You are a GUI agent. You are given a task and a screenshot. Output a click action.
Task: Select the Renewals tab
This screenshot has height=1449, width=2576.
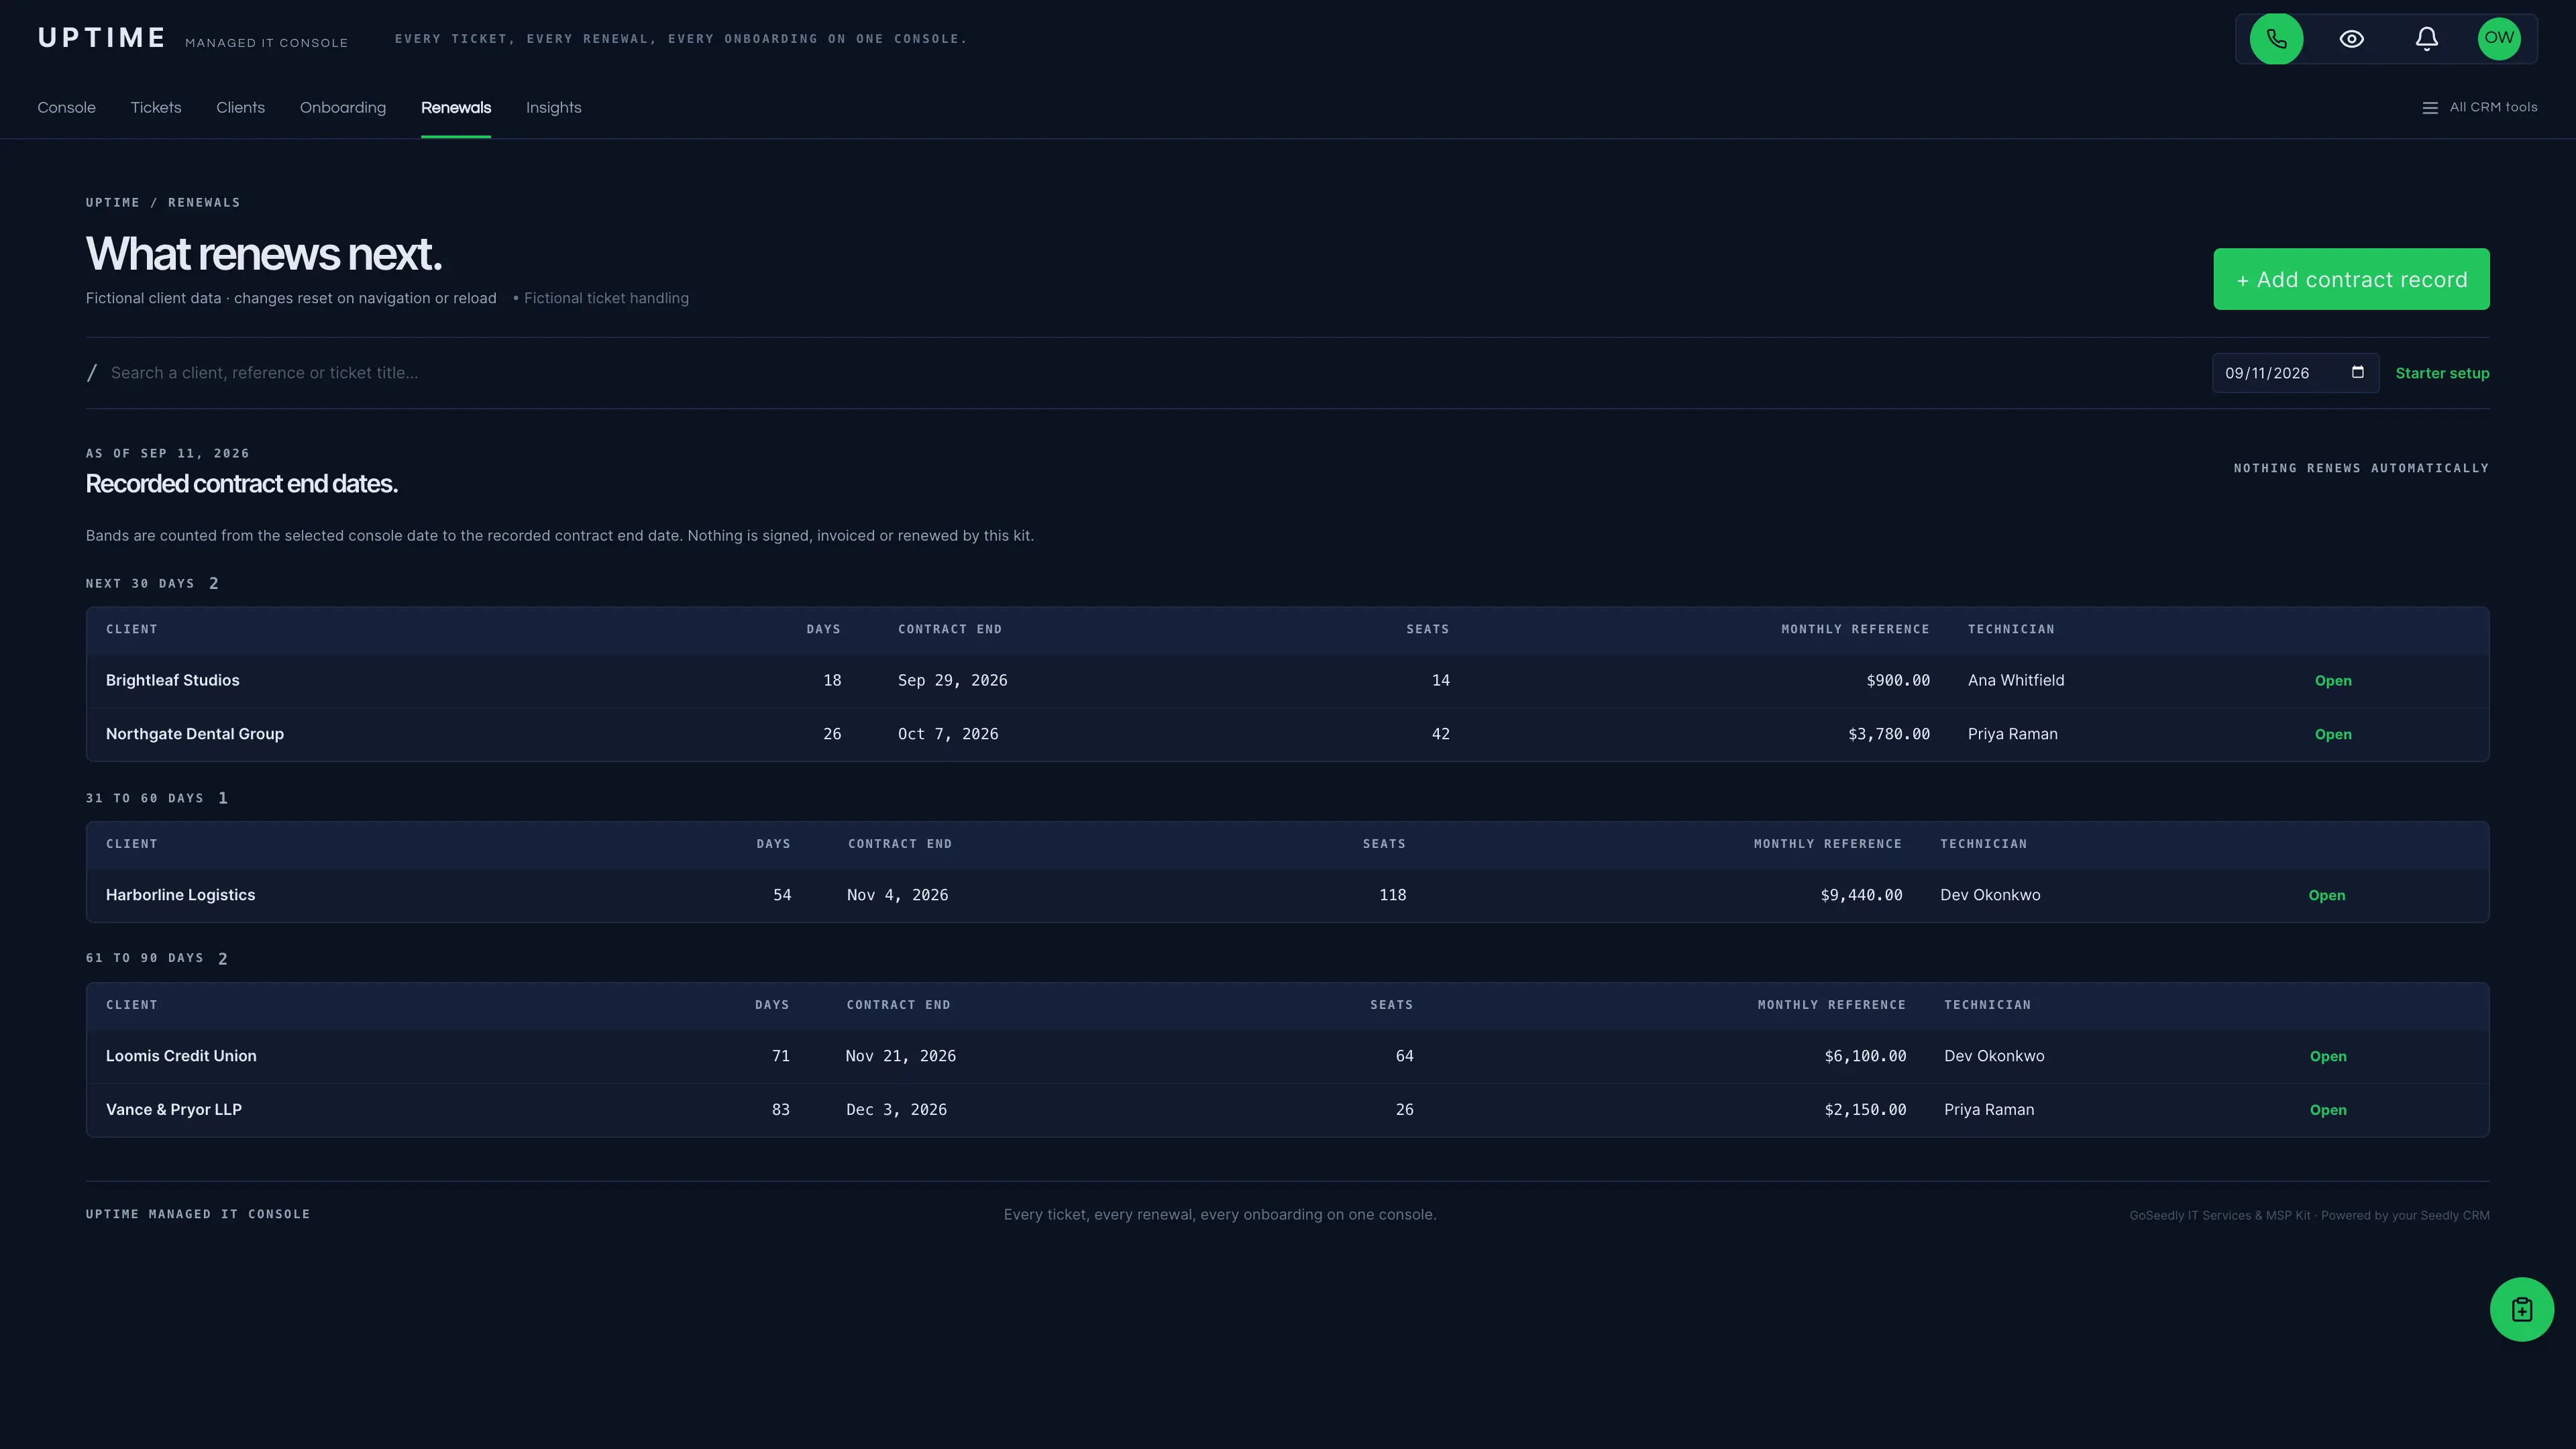[456, 108]
